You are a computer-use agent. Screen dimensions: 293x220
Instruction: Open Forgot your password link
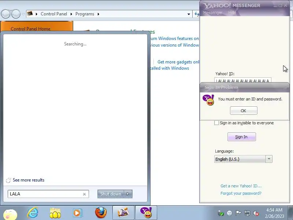pyautogui.click(x=241, y=193)
